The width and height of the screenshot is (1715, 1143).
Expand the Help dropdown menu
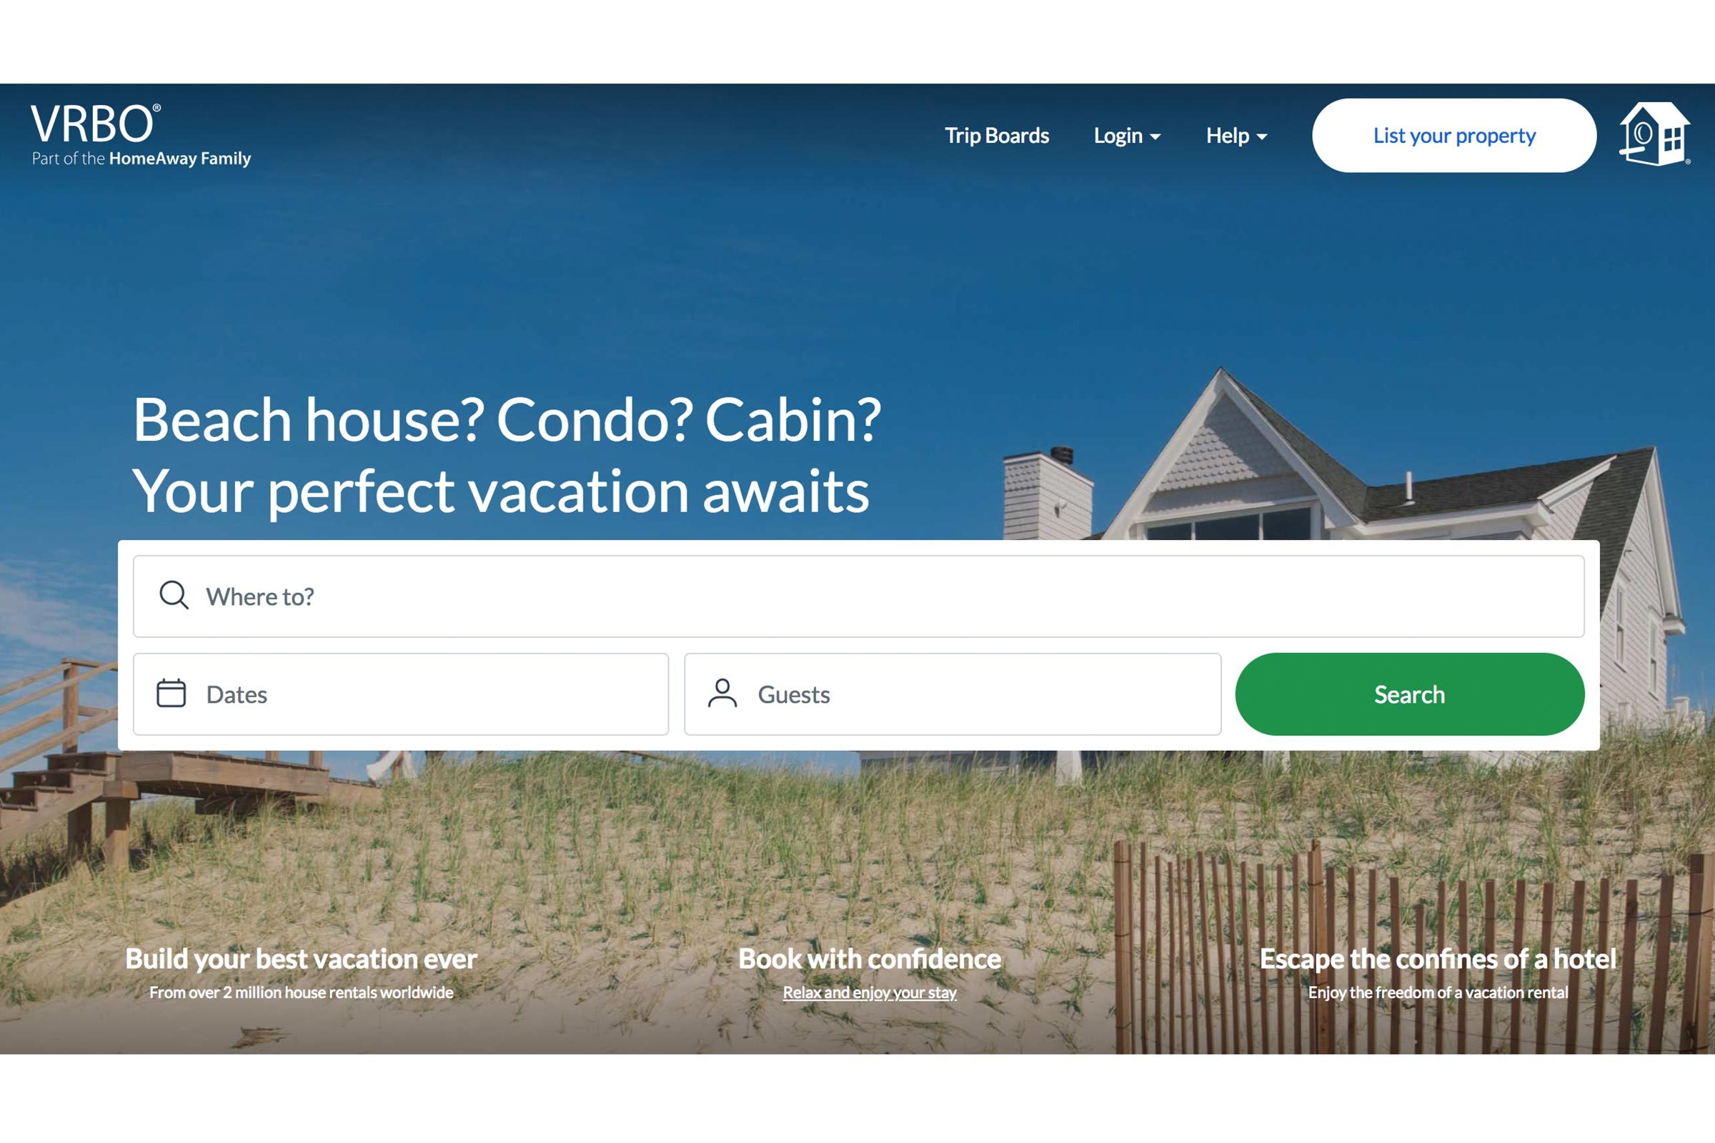click(x=1234, y=134)
